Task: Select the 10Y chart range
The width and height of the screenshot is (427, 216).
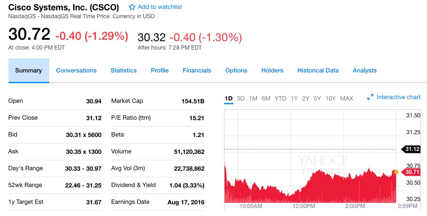Action: (330, 98)
